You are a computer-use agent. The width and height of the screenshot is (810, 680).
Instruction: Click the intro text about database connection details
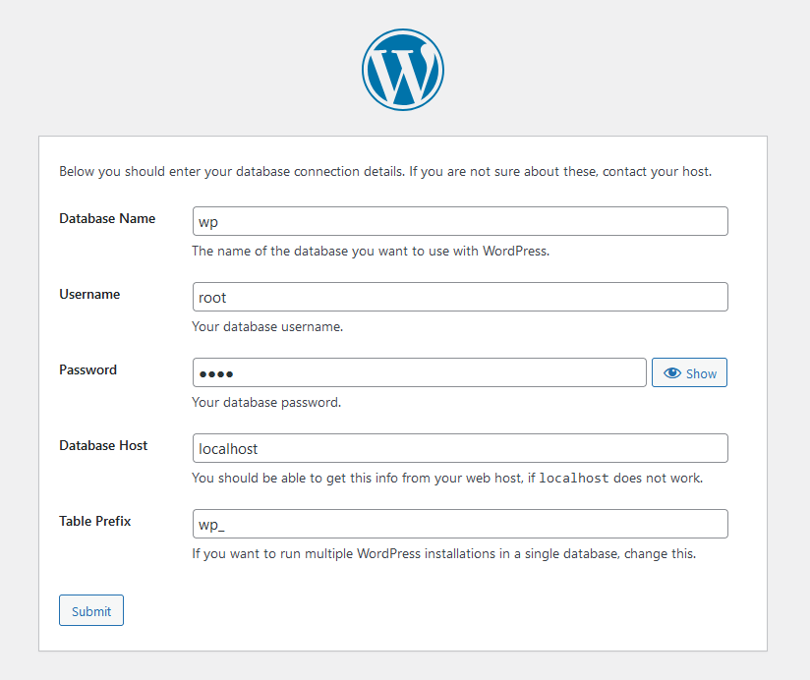(x=384, y=171)
